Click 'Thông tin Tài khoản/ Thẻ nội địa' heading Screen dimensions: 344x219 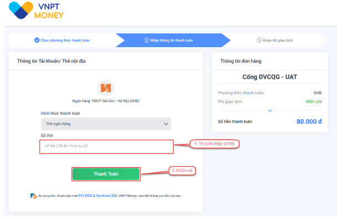point(52,61)
